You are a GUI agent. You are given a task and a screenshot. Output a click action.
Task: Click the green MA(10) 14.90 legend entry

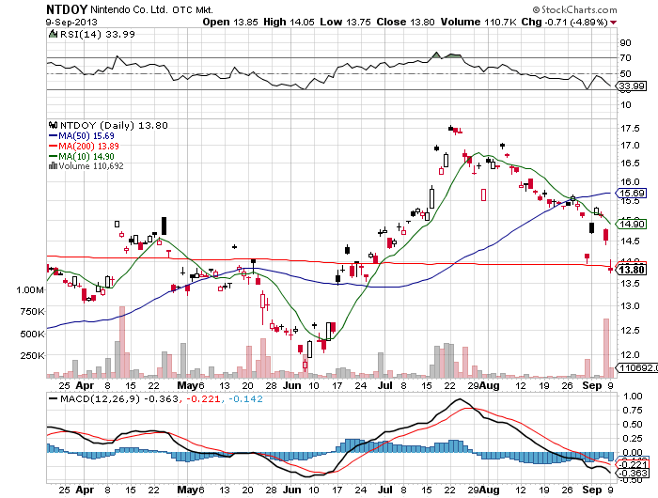click(x=82, y=156)
